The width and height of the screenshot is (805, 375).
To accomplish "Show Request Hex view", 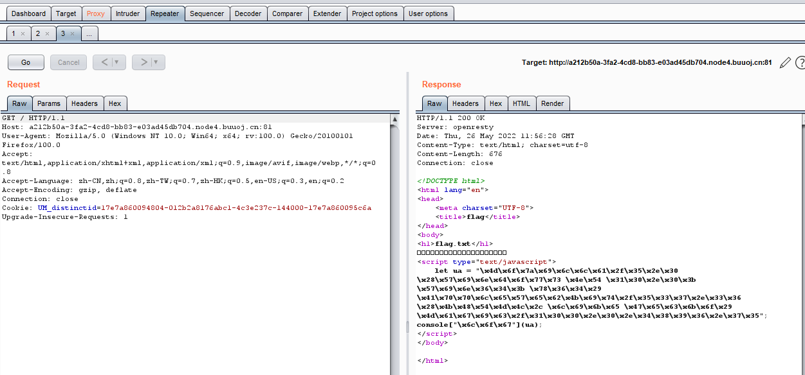I will coord(115,103).
